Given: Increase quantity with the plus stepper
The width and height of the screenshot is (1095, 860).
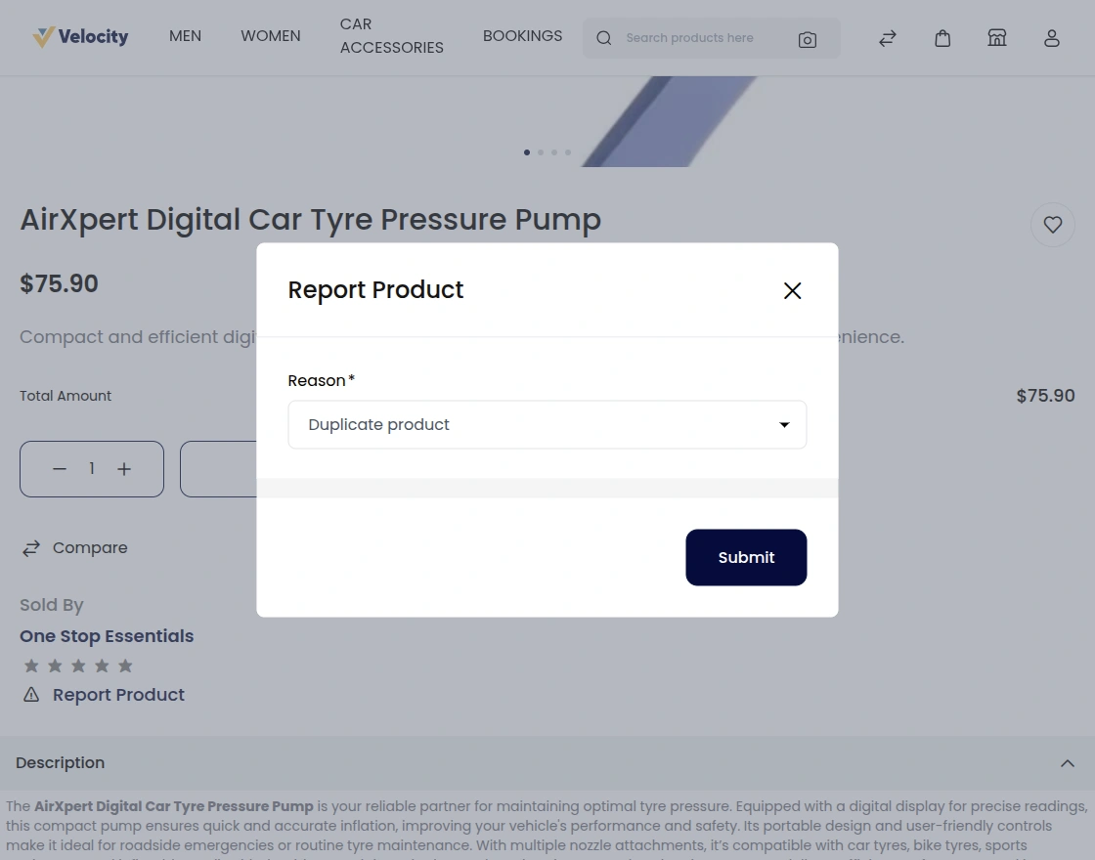Looking at the screenshot, I should (x=124, y=469).
